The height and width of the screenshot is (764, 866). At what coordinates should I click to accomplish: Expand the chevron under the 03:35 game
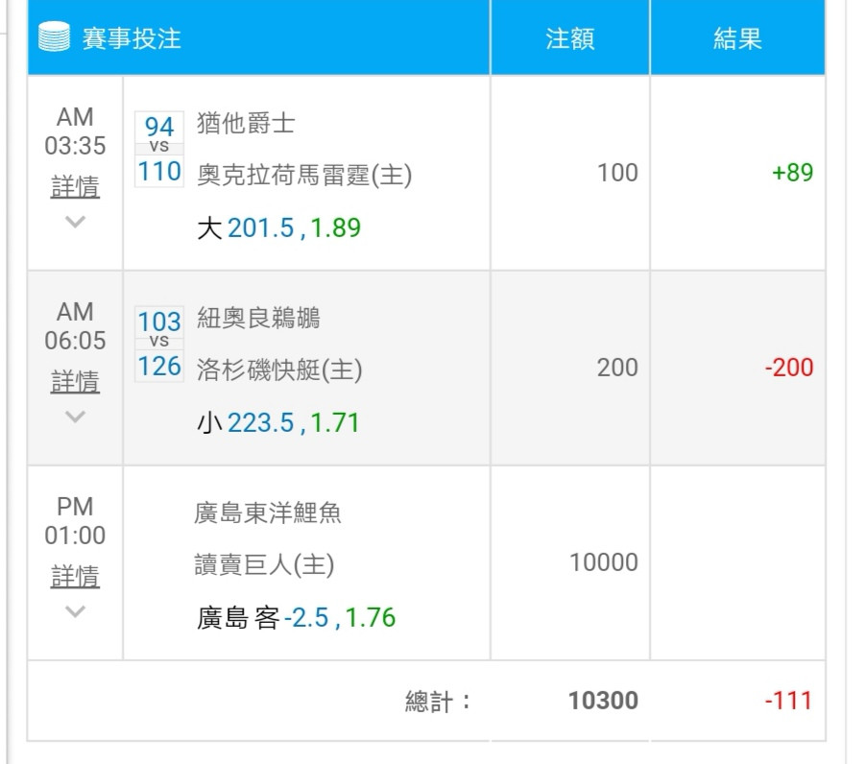click(75, 222)
